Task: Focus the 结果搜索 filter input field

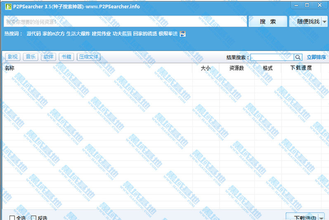Action: click(x=272, y=57)
